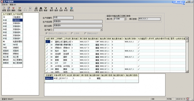The height and width of the screenshot is (101, 194).
Task: Select the 后工程 row in production line list
Action: point(12,57)
